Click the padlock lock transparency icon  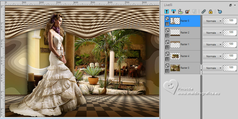tap(211, 11)
